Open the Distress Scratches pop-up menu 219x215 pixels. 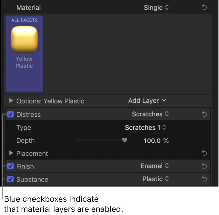click(150, 114)
